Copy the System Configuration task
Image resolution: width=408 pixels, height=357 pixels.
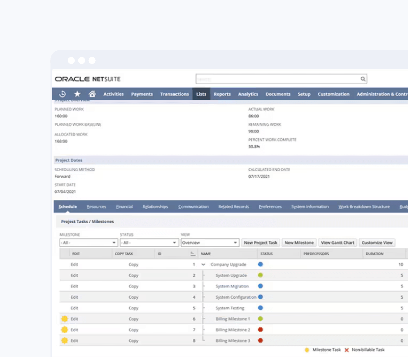pos(133,297)
